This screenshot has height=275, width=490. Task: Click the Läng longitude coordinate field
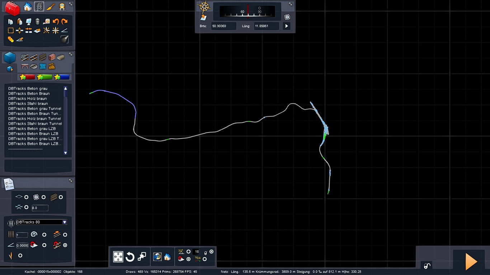point(266,26)
